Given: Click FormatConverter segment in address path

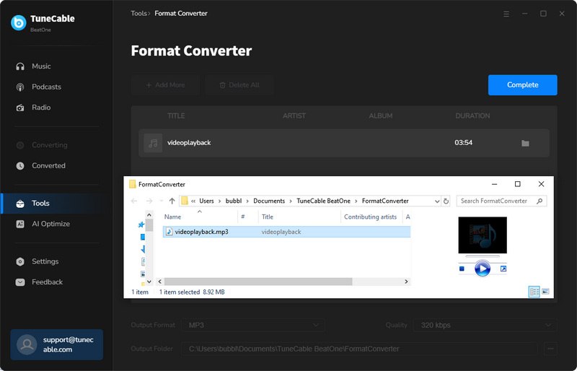Looking at the screenshot, I should click(385, 201).
